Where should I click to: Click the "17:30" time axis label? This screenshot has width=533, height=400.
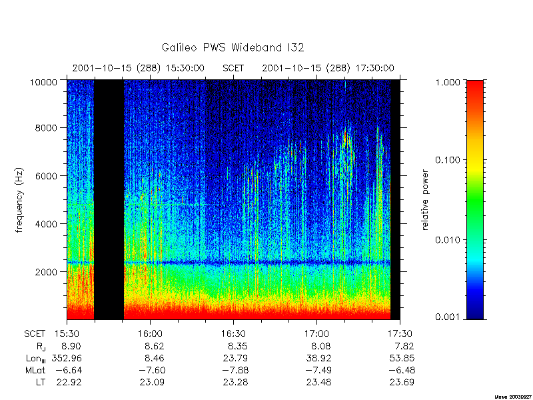point(400,334)
